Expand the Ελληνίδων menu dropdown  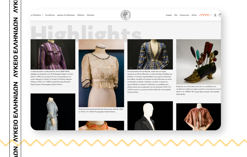(x=37, y=15)
